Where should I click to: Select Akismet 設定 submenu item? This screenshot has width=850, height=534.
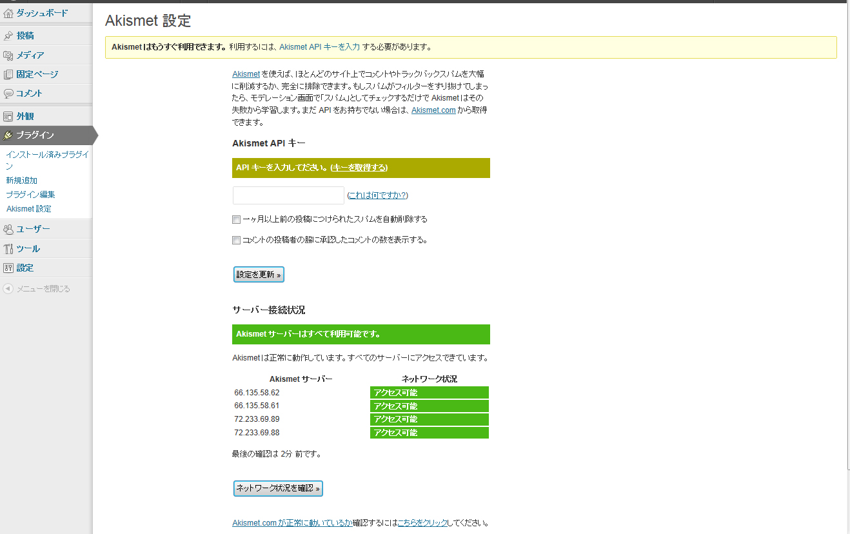28,209
